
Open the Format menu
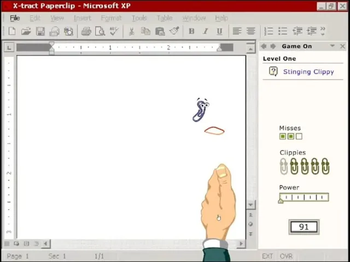111,18
